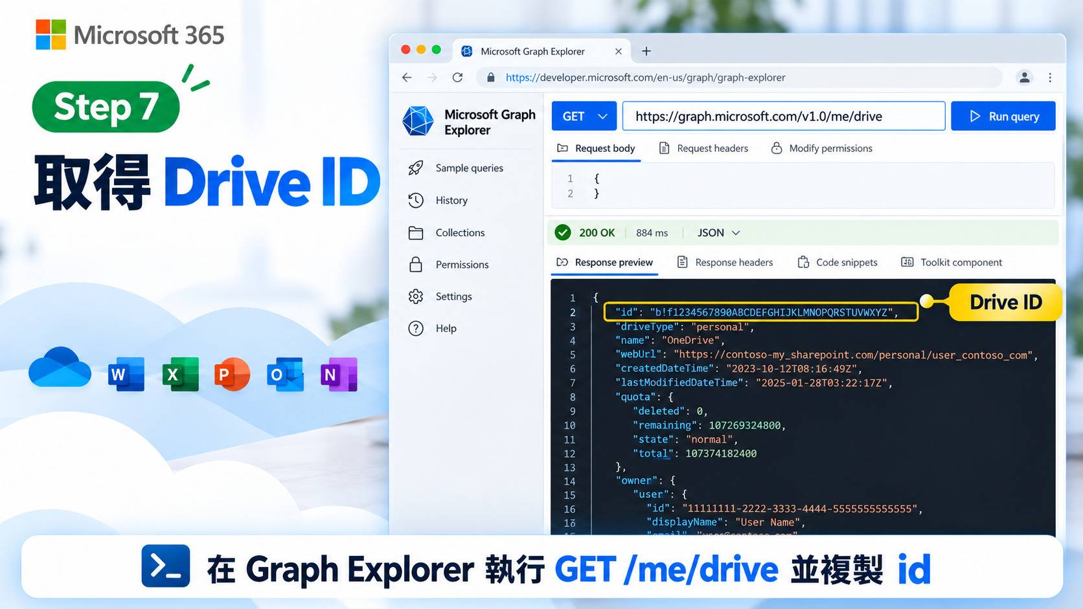Click the query URL input field
This screenshot has width=1083, height=609.
[784, 116]
